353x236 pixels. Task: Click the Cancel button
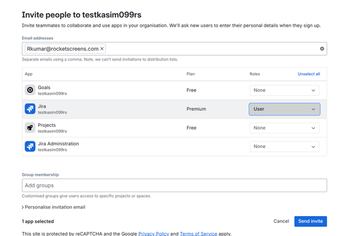click(x=281, y=221)
